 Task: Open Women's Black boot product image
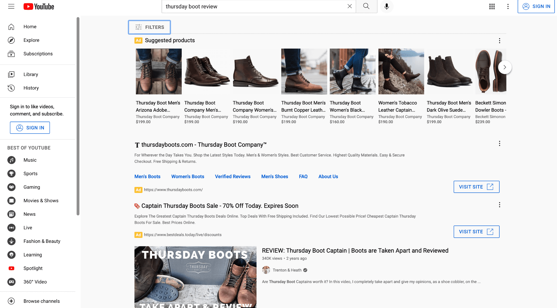click(x=352, y=71)
